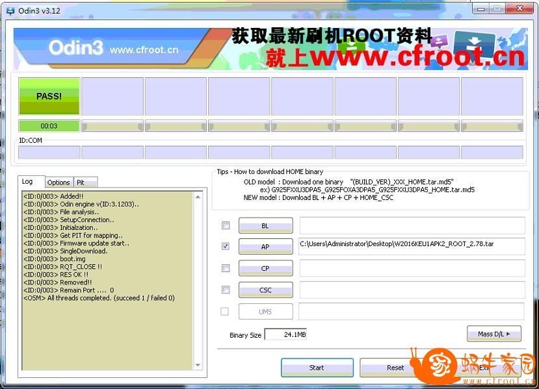Select the Binary Size value 24.1MB

[x=285, y=334]
